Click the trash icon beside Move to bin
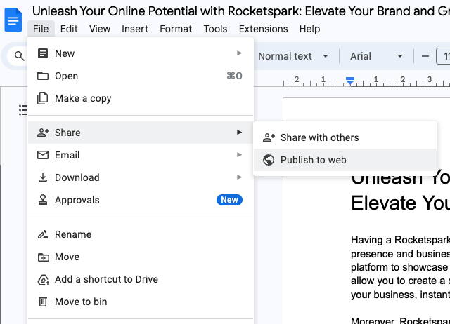This screenshot has width=450, height=324. pos(43,302)
